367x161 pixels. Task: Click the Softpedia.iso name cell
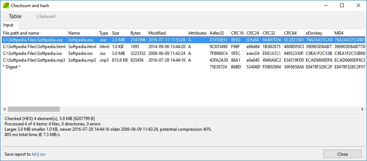[80, 53]
